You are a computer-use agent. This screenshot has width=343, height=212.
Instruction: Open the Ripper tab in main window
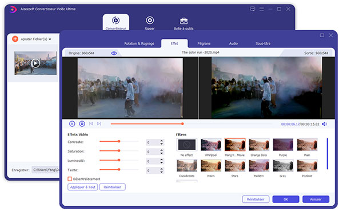pos(150,23)
